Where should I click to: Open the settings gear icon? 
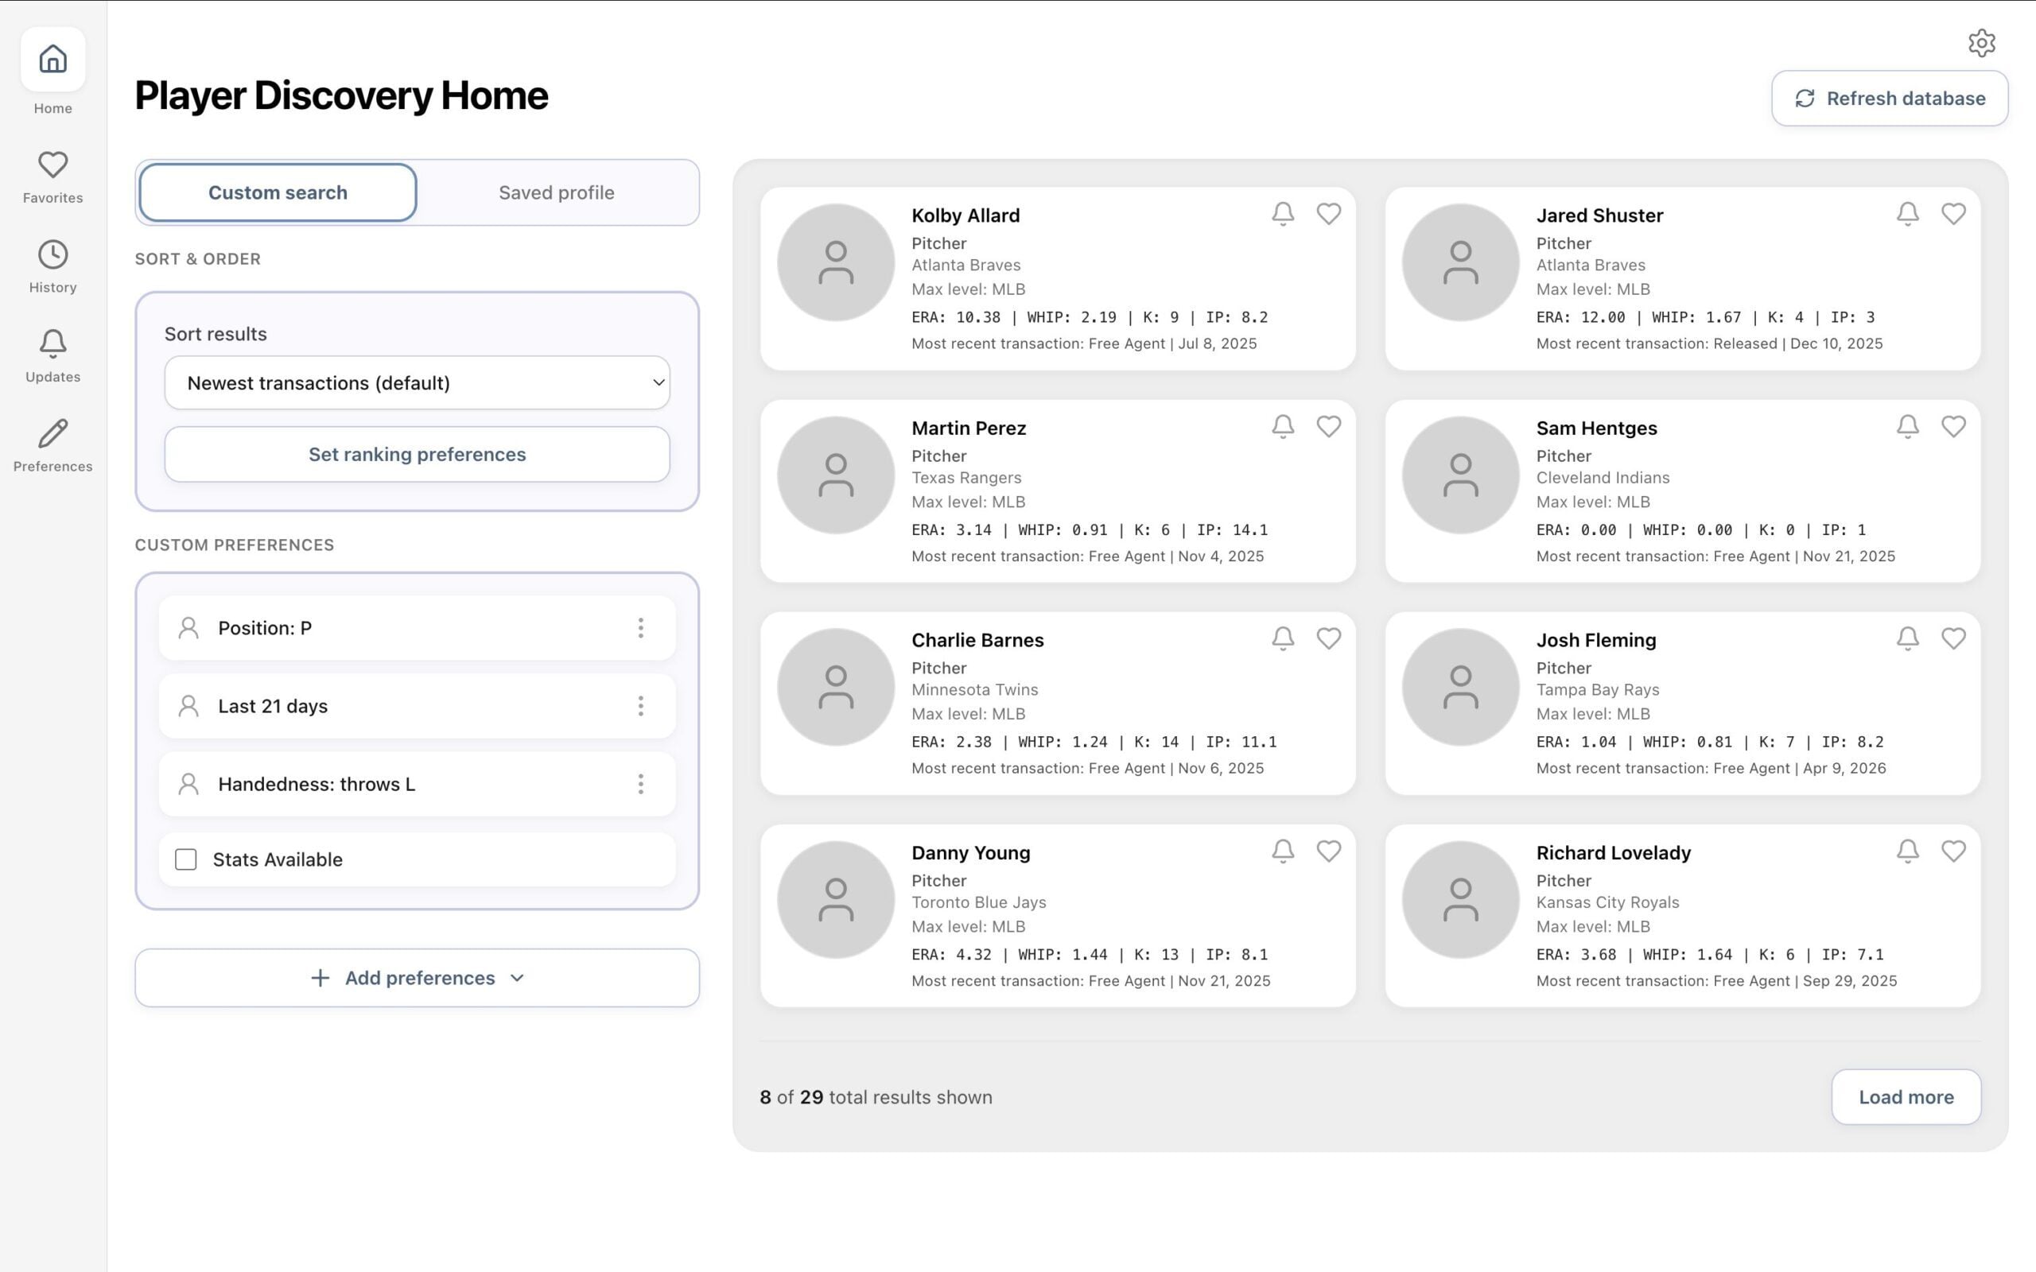click(1981, 43)
